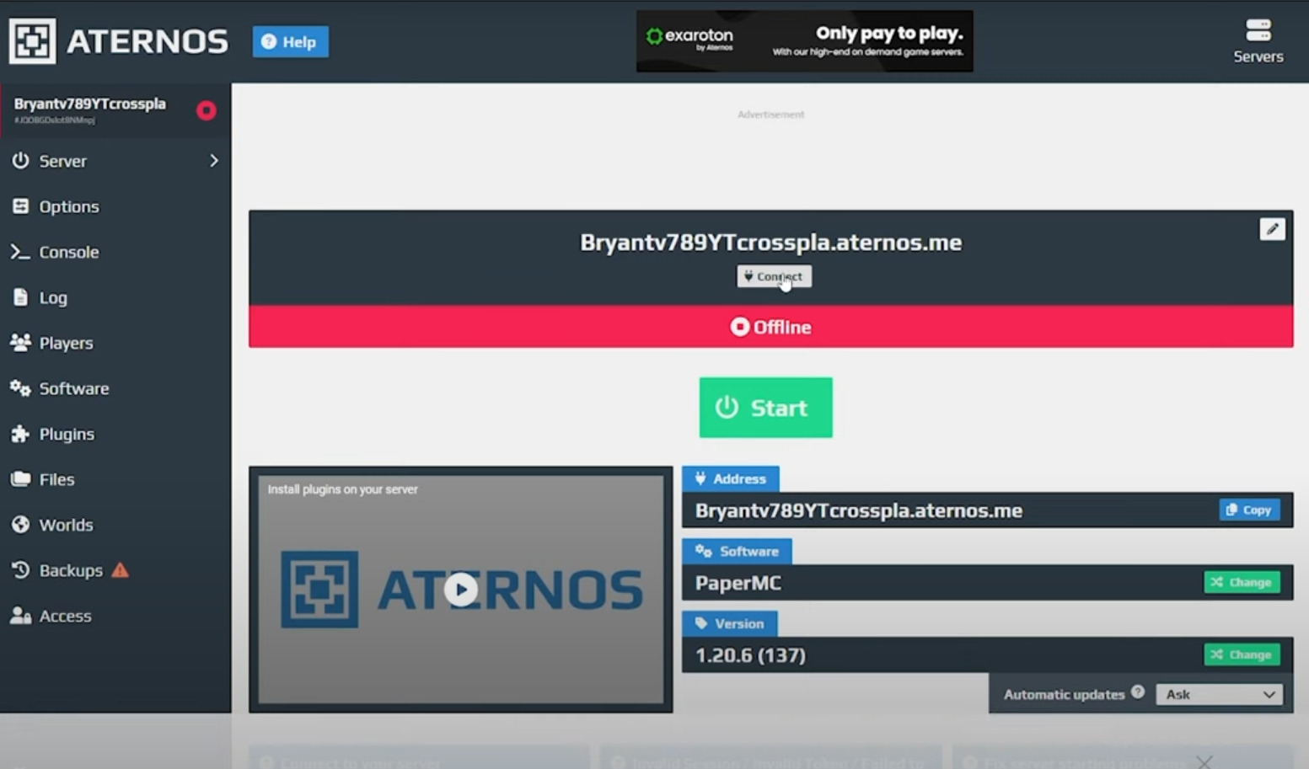The height and width of the screenshot is (769, 1309).
Task: Click the Install plugins video thumbnail title
Action: point(342,489)
